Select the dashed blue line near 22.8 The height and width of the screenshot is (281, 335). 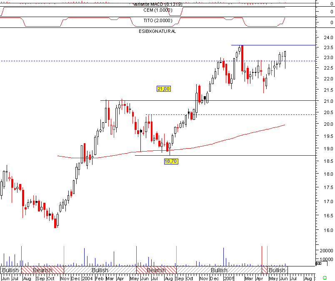[157, 61]
